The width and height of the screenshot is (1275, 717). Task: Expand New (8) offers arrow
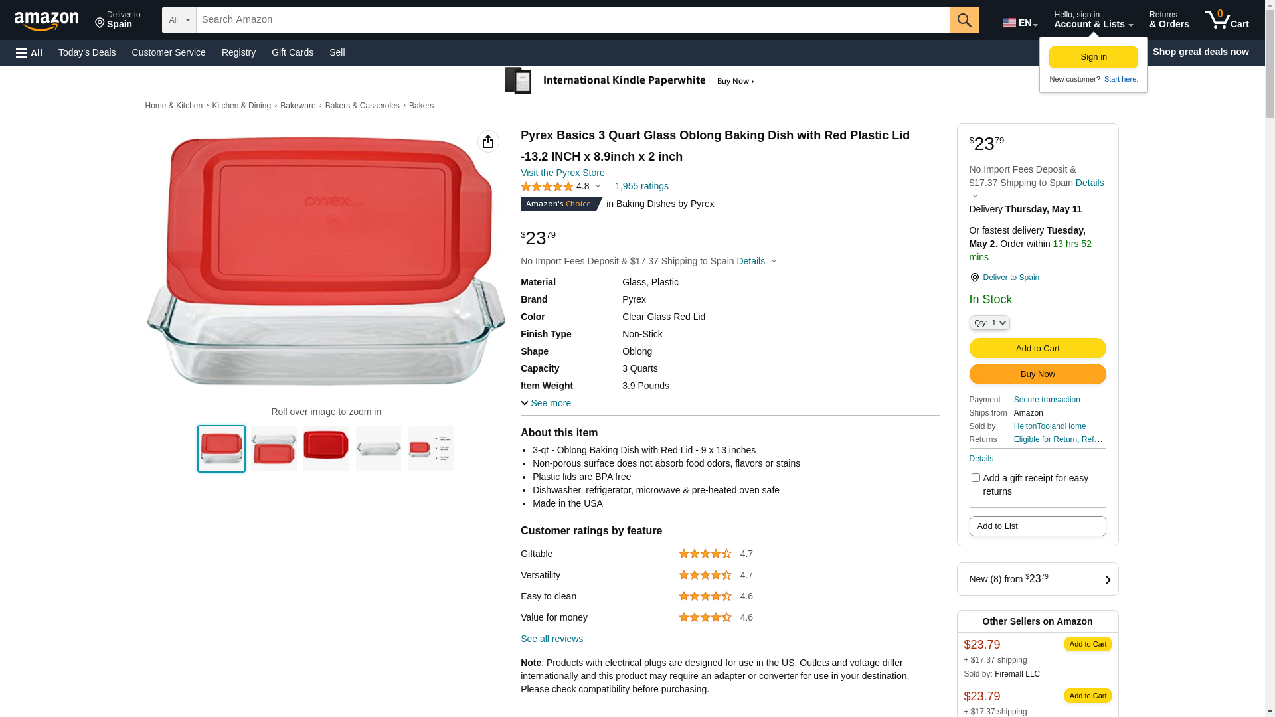[x=1107, y=580]
